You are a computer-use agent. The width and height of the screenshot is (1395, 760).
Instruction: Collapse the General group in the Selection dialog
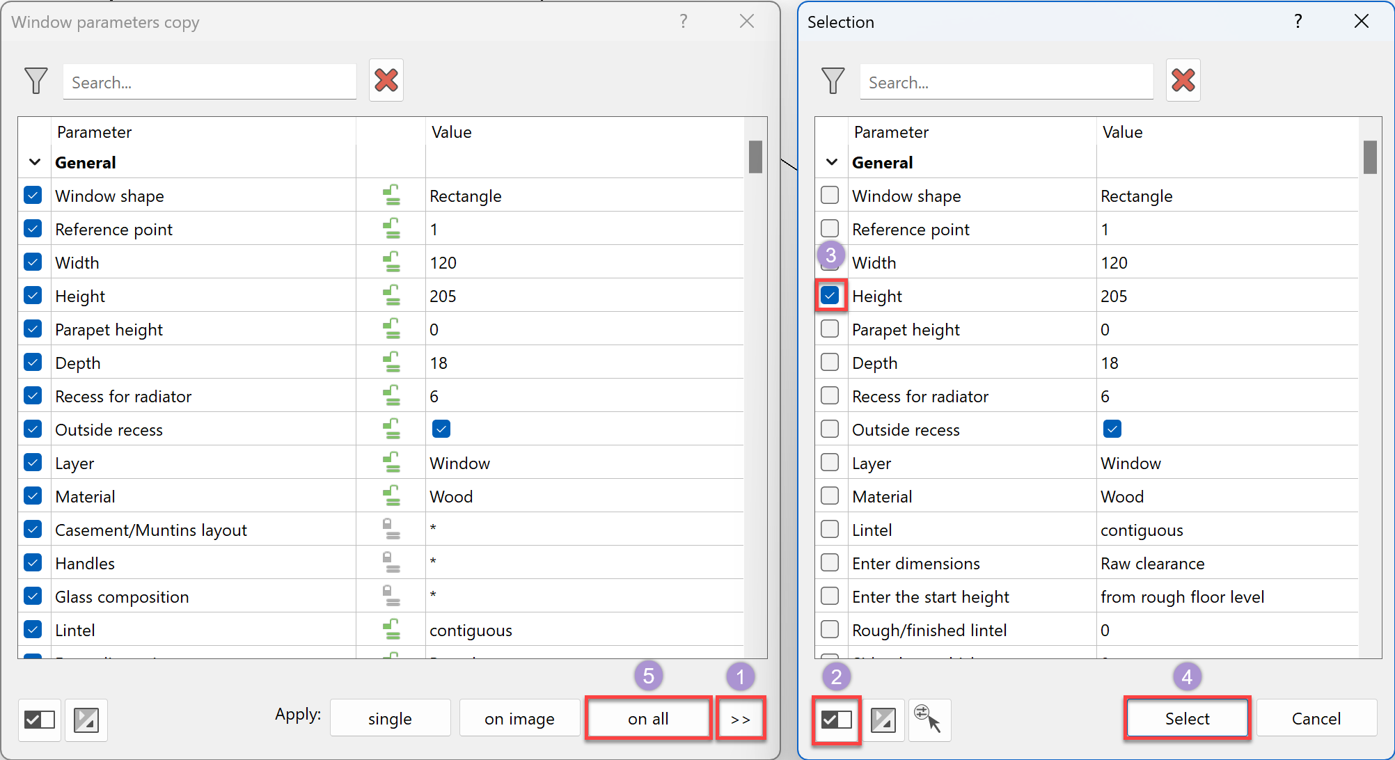[x=830, y=161]
